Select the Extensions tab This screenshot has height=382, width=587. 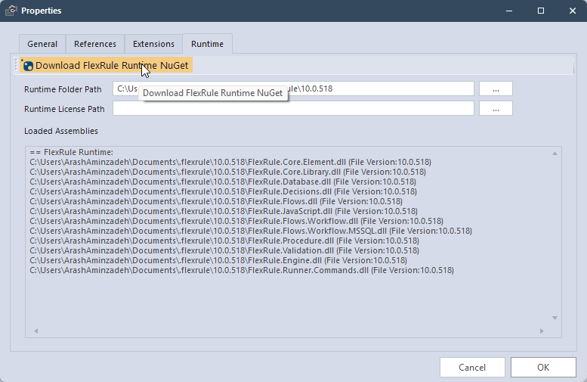click(153, 44)
